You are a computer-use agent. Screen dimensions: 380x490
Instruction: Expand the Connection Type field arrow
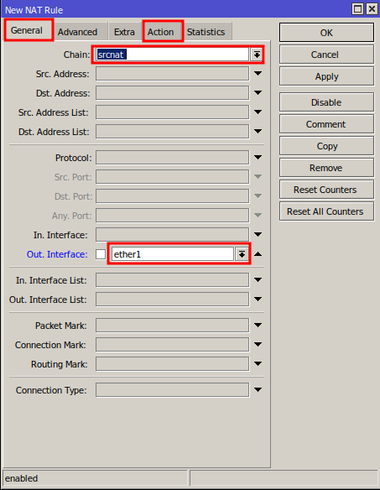[x=258, y=390]
